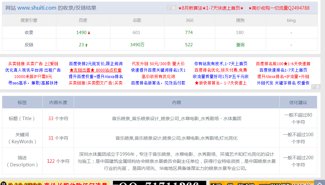Viewport: 325px width, 185px height.
Task: Click the scroll-to-top arrow button
Action: (319, 182)
